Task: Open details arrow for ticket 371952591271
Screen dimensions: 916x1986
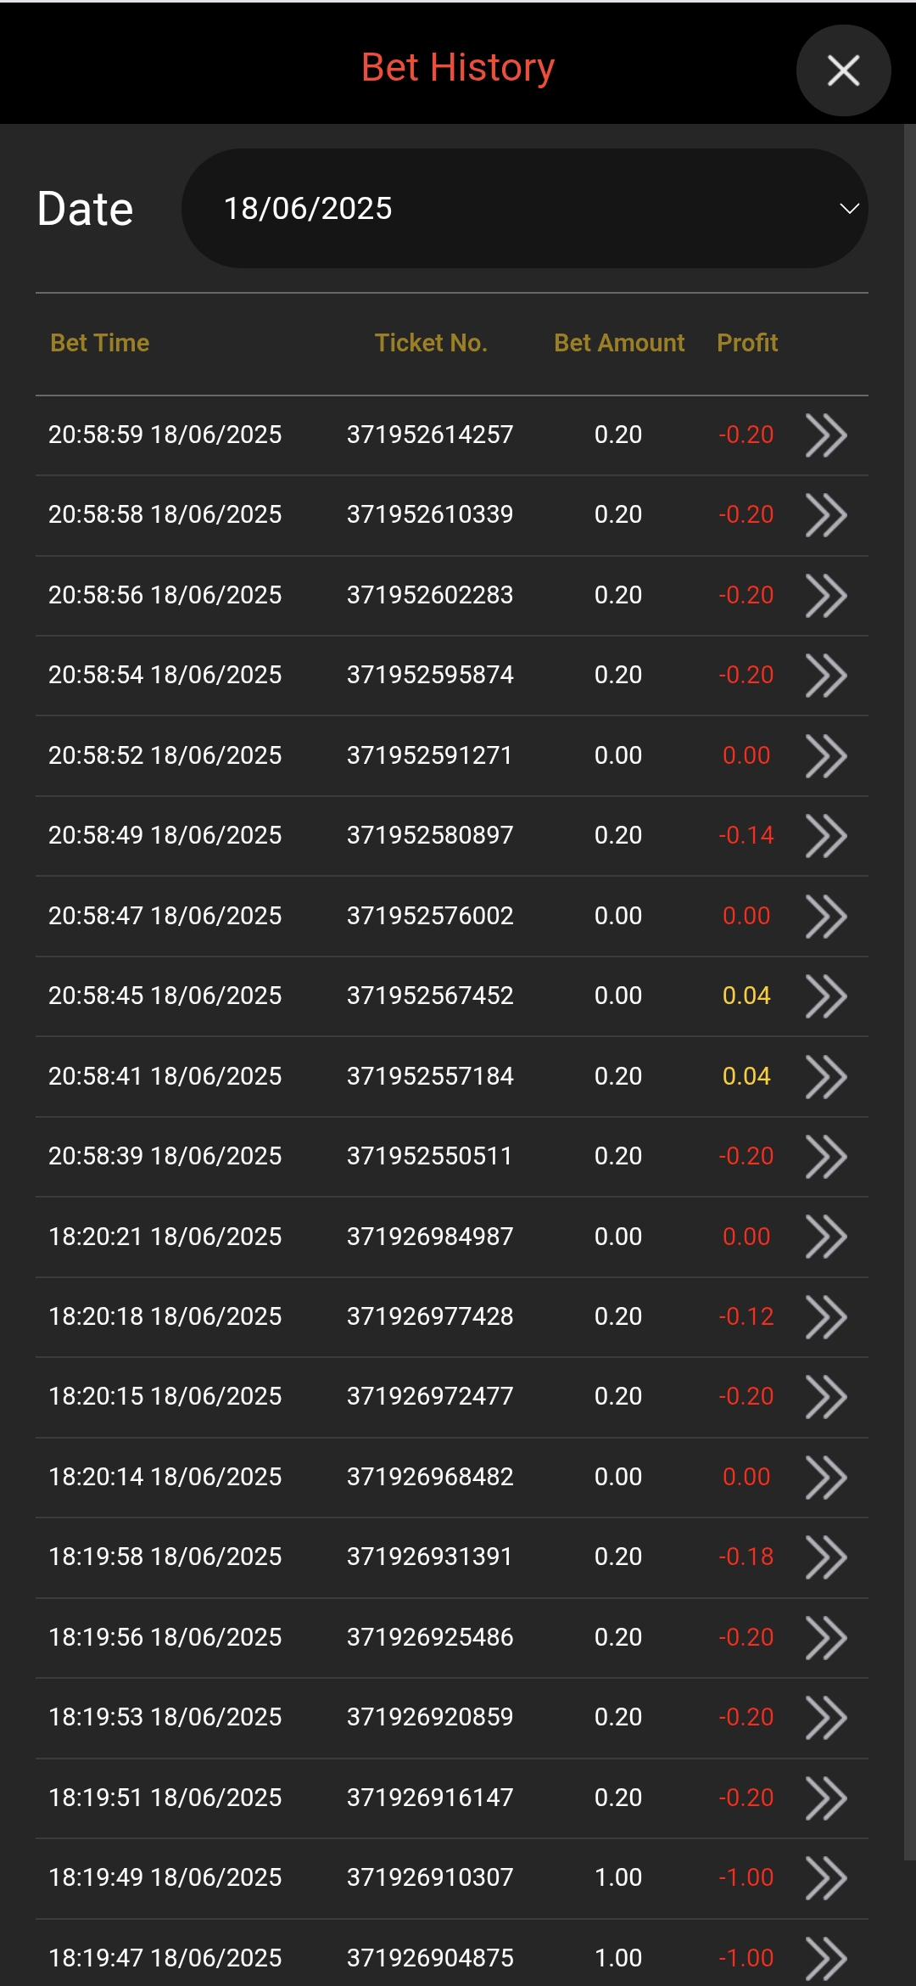Action: [826, 756]
